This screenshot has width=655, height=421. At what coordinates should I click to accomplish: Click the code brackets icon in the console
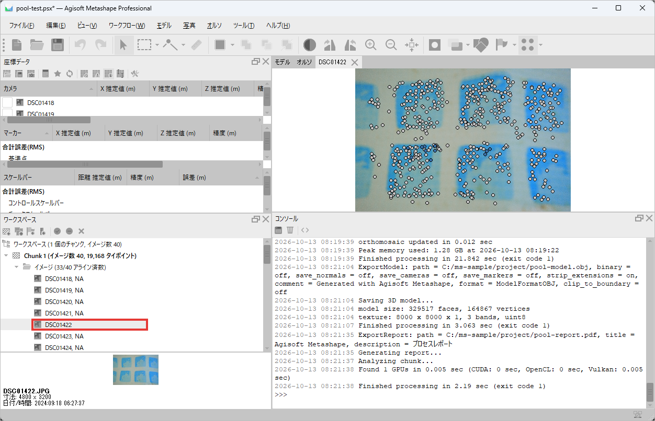click(x=305, y=230)
